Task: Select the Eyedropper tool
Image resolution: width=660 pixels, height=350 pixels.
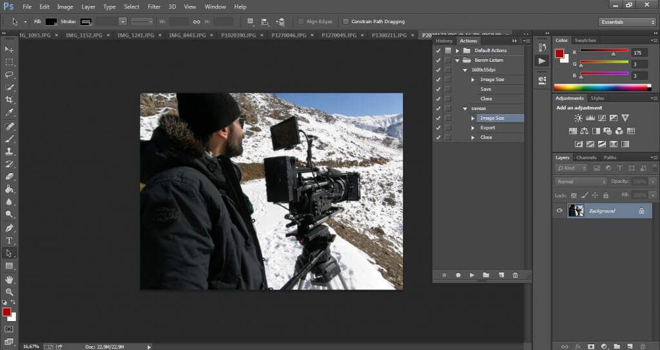Action: [x=9, y=113]
